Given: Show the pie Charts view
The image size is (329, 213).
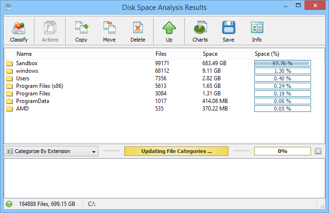Looking at the screenshot, I should coord(200,32).
